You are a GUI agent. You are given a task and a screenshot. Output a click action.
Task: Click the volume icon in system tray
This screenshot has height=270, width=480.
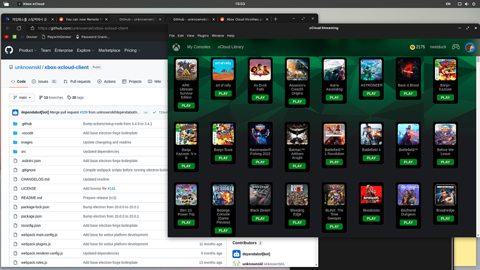pyautogui.click(x=466, y=4)
